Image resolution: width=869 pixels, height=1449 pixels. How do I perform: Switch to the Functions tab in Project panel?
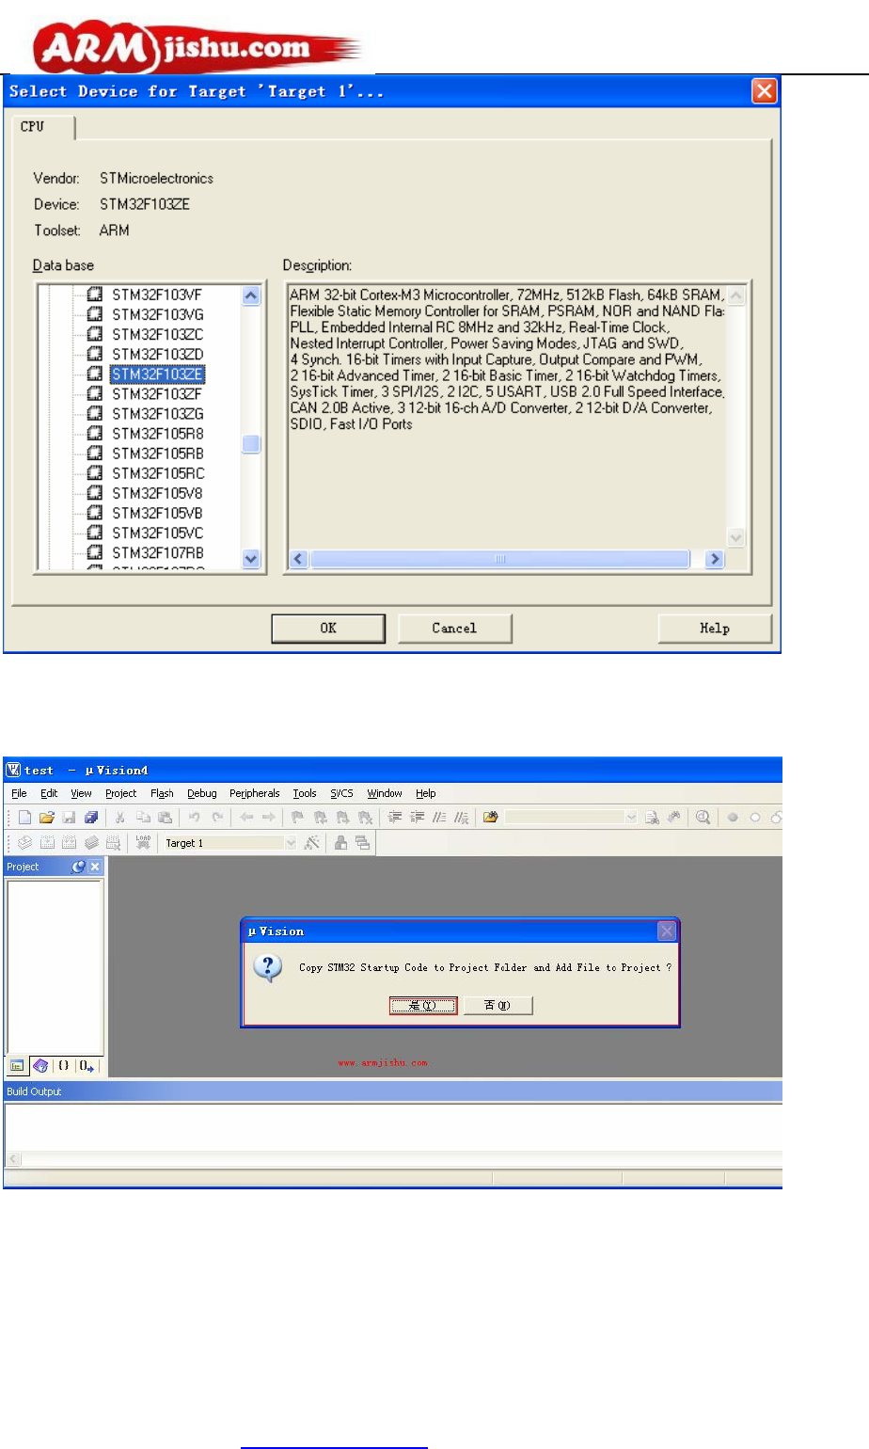(64, 1066)
